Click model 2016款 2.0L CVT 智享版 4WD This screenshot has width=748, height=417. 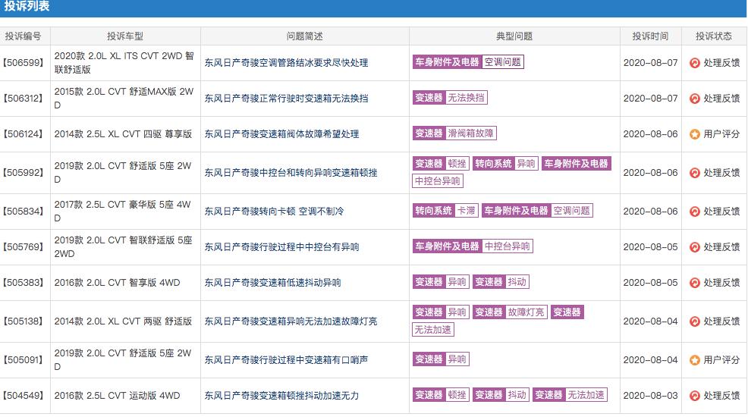coord(117,283)
